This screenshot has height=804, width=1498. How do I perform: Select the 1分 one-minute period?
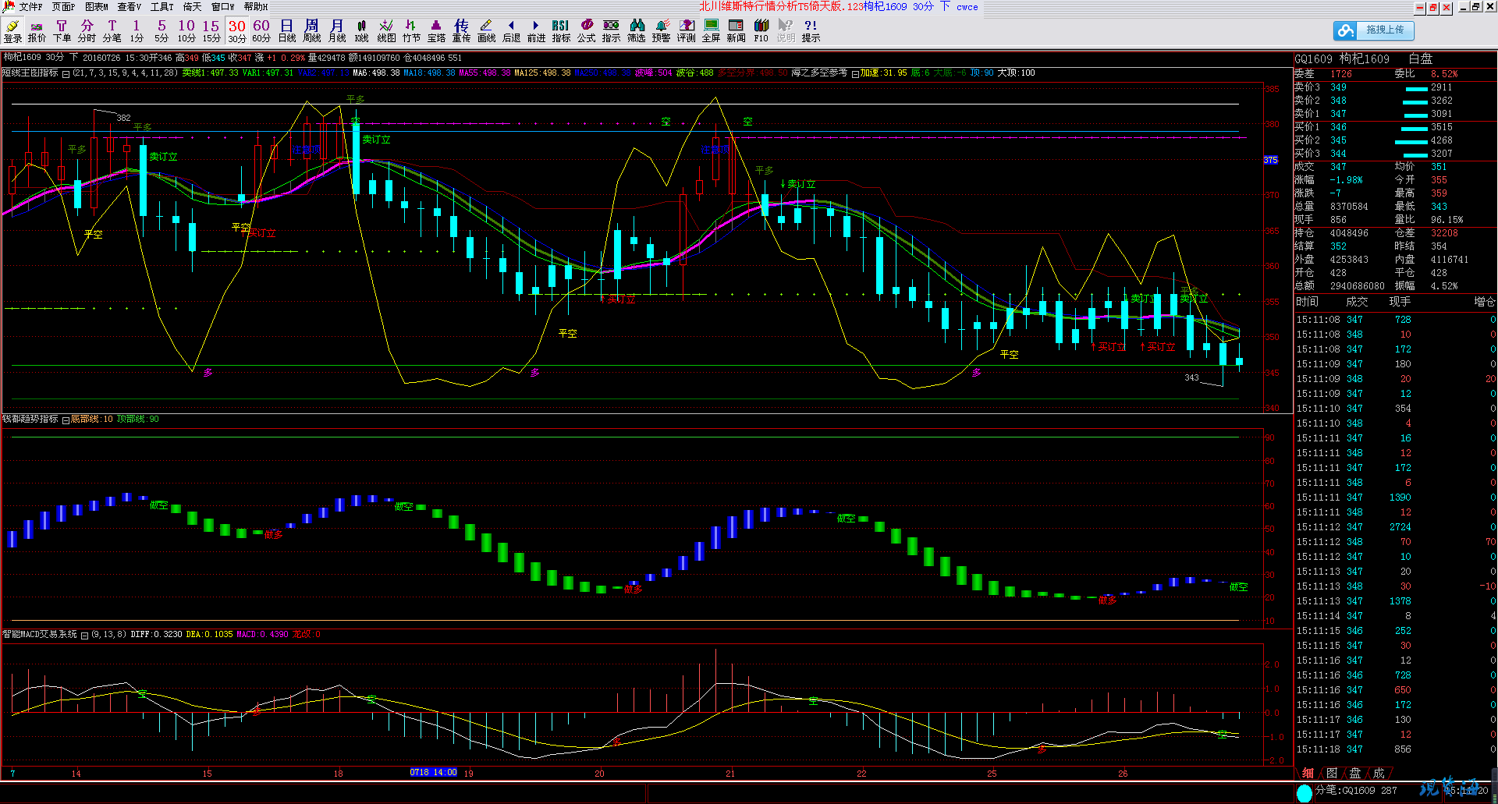point(137,30)
